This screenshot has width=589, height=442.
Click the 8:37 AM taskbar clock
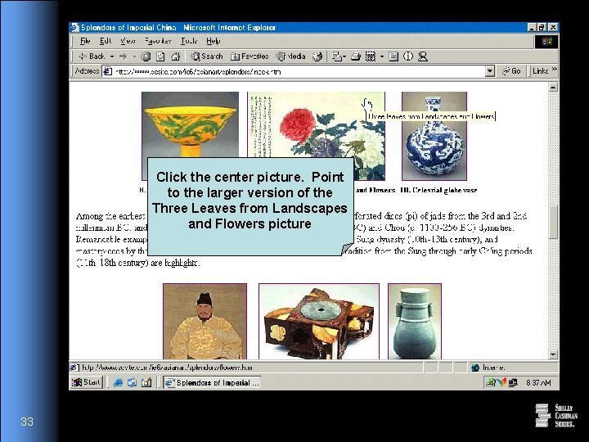(x=538, y=382)
